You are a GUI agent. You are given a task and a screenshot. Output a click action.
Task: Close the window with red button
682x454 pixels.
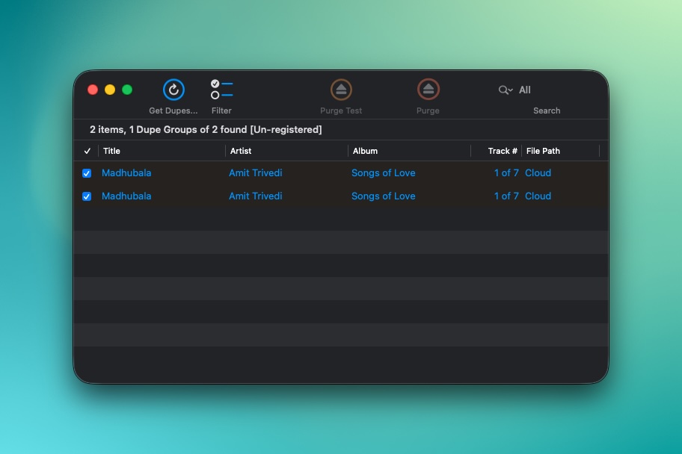pos(93,90)
